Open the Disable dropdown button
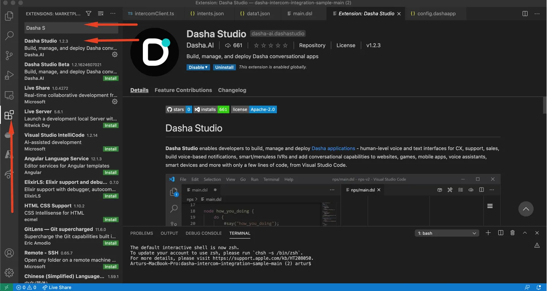The image size is (547, 291). click(x=198, y=67)
